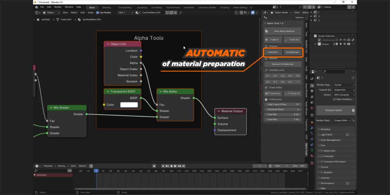Toggle fake user shield icon for material
This screenshot has height=195, width=390.
[x=167, y=13]
